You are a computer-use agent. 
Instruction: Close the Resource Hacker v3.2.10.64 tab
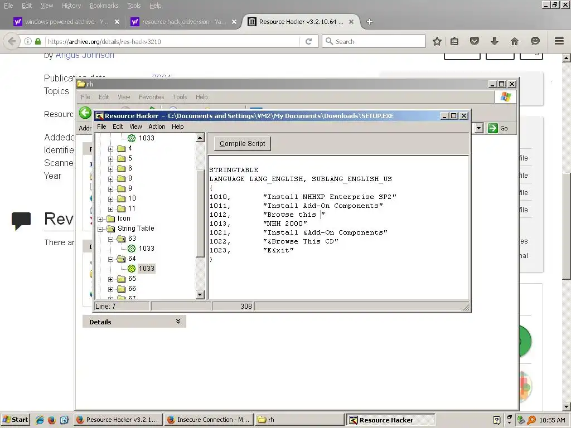point(351,22)
